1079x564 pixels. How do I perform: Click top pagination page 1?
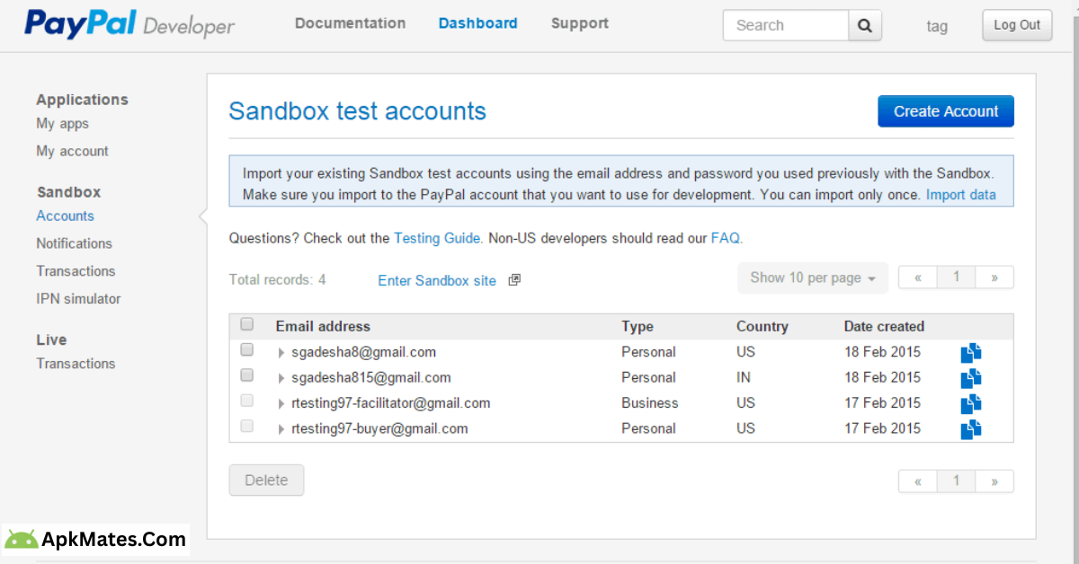click(x=956, y=278)
